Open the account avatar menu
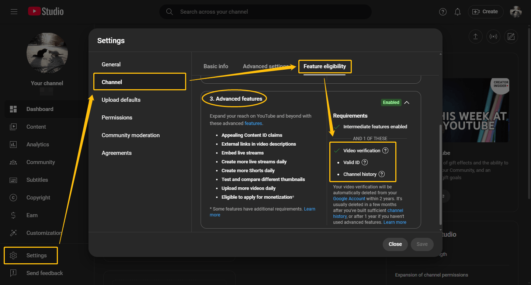The height and width of the screenshot is (285, 531). pyautogui.click(x=516, y=12)
